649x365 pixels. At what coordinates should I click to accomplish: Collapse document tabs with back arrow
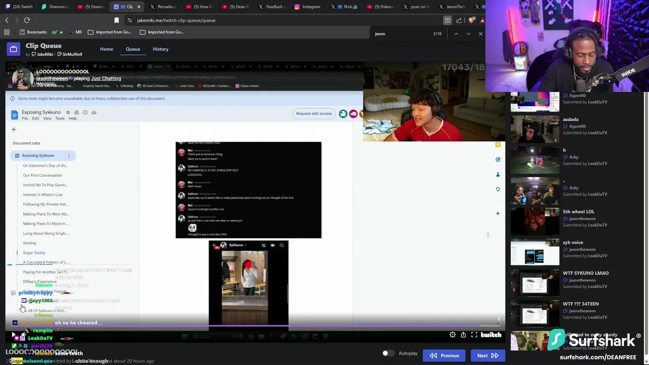(x=14, y=130)
